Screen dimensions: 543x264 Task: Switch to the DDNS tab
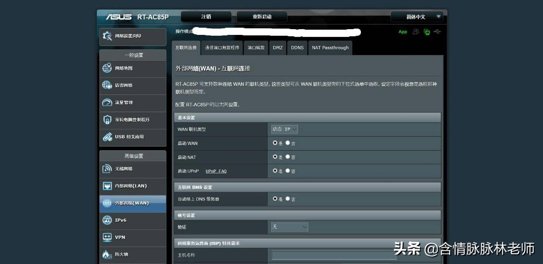click(297, 48)
